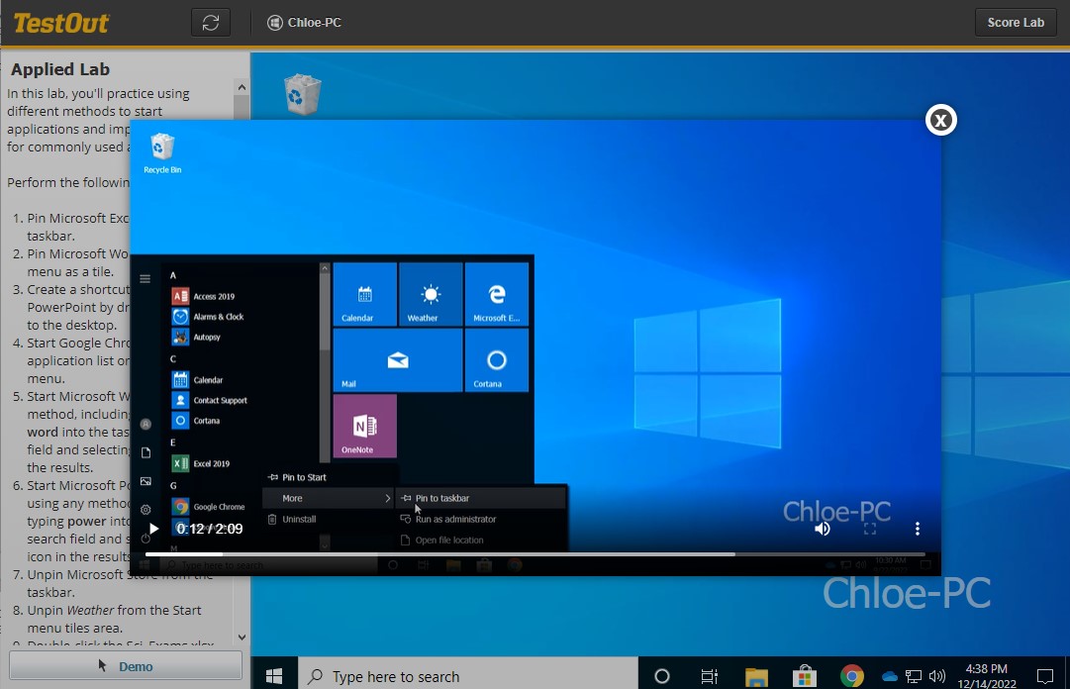Screen dimensions: 1070x689
Task: Open Microsoft Store from the taskbar
Action: point(804,676)
